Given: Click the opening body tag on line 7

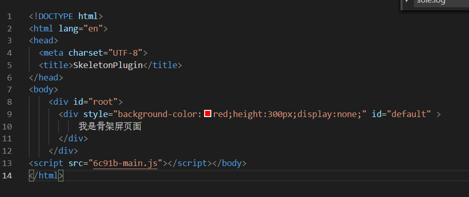Looking at the screenshot, I should (43, 90).
